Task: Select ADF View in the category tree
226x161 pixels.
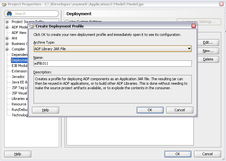Action: tap(19, 33)
